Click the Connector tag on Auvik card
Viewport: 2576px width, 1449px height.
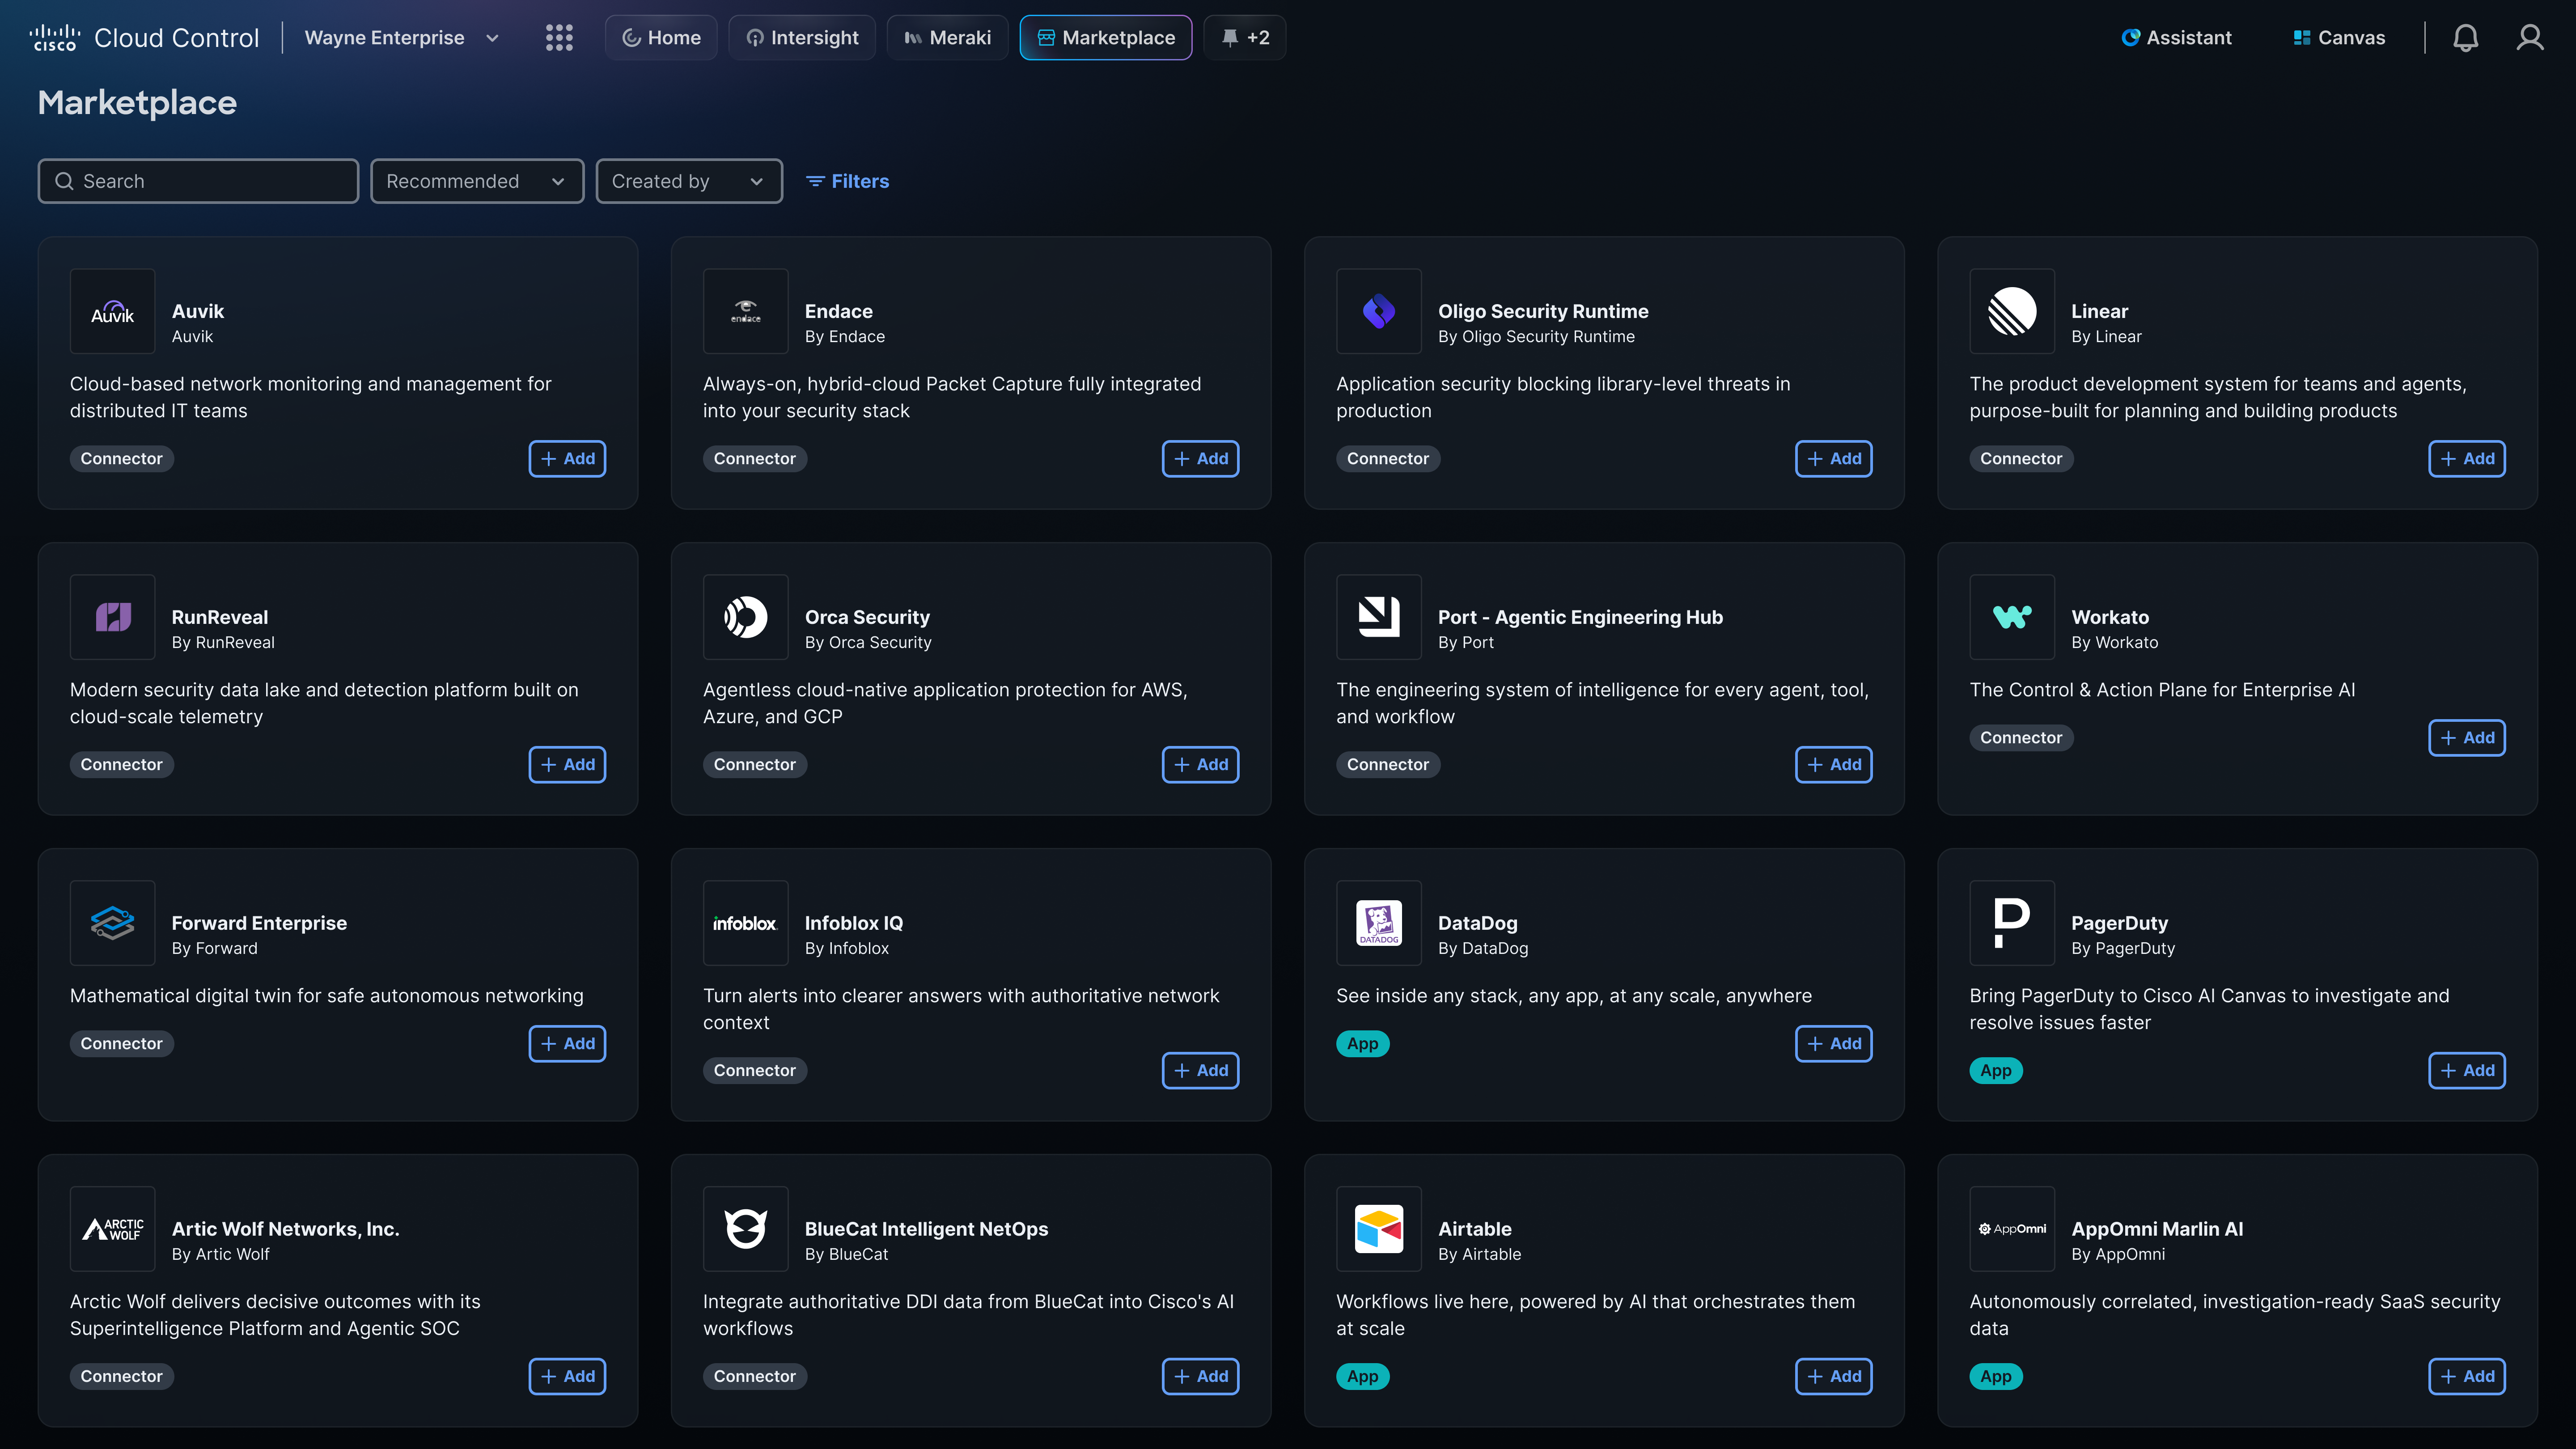(x=121, y=459)
